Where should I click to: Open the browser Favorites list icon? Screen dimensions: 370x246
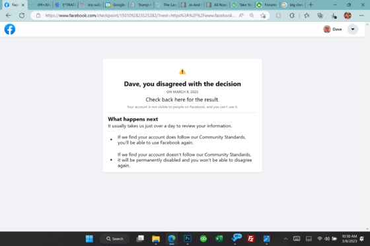pyautogui.click(x=307, y=16)
